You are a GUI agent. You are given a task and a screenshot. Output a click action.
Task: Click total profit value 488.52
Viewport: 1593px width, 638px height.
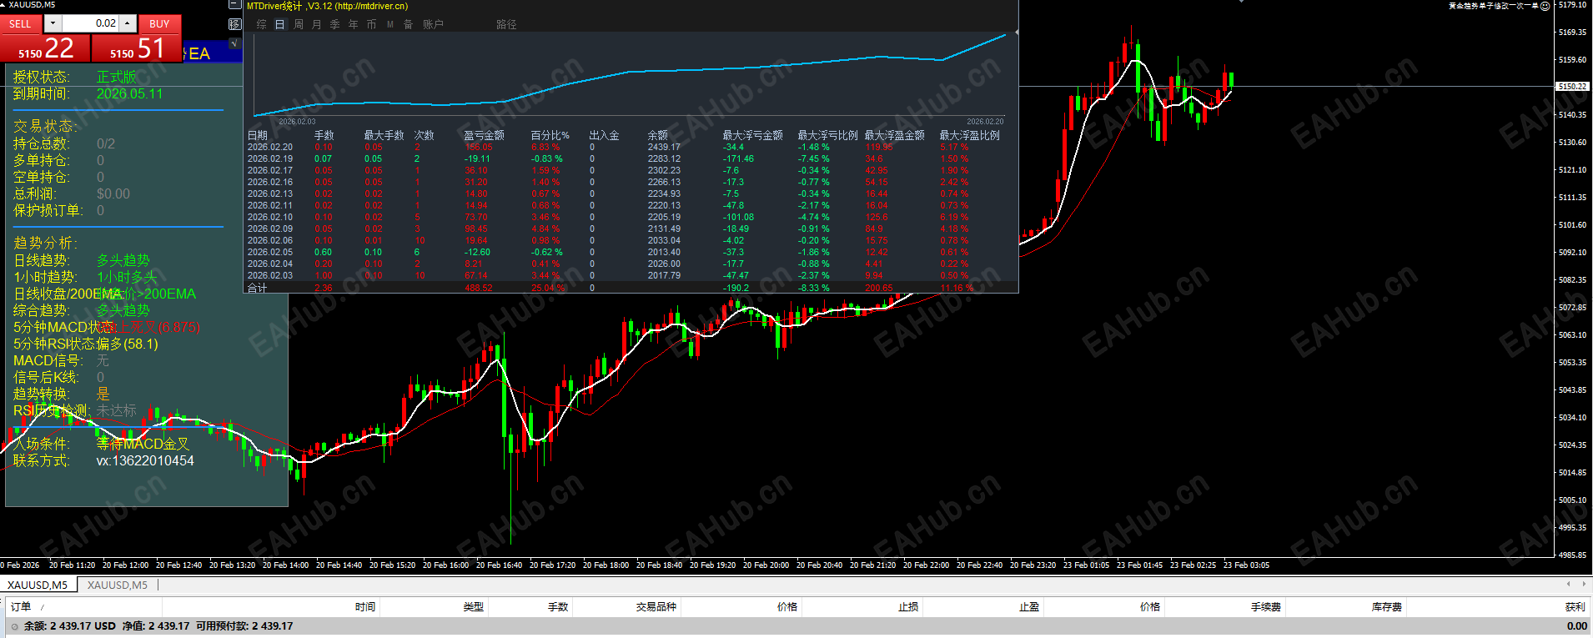coord(478,288)
